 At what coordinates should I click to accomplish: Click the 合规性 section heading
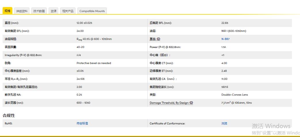[9, 115]
